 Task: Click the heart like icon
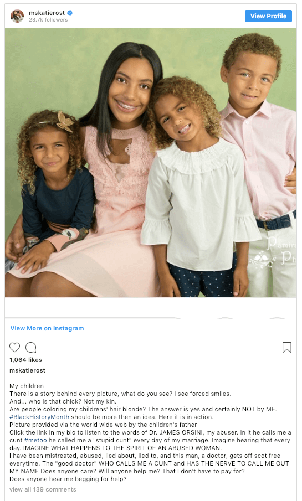(x=15, y=347)
